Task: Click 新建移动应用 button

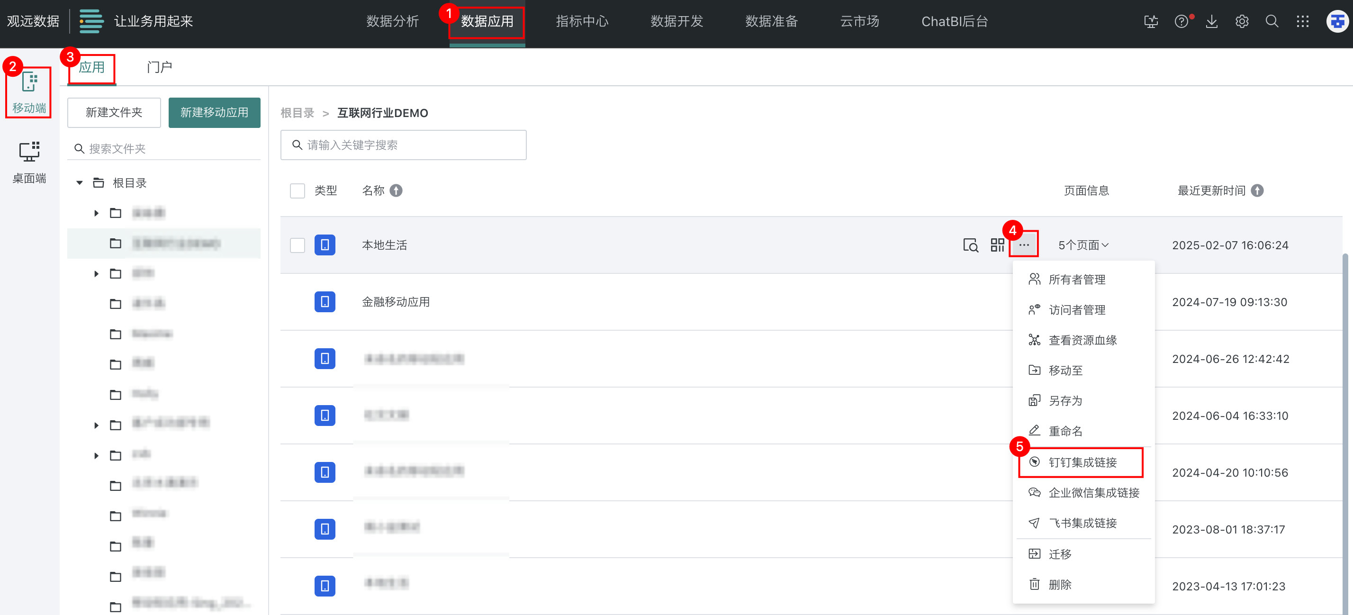Action: (214, 112)
